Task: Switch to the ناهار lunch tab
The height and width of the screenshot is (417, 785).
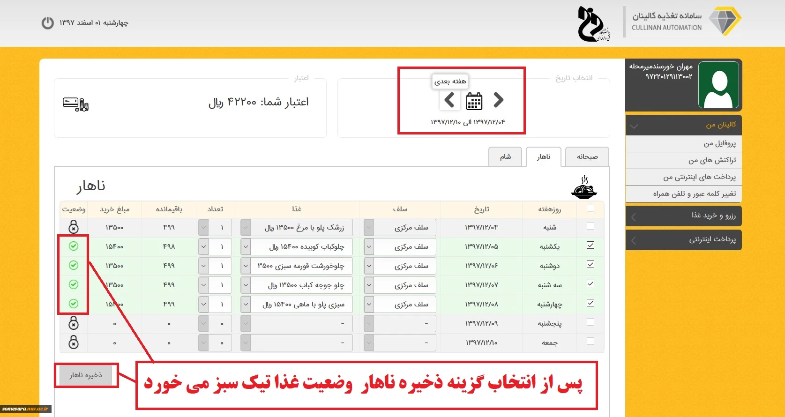Action: pyautogui.click(x=544, y=156)
